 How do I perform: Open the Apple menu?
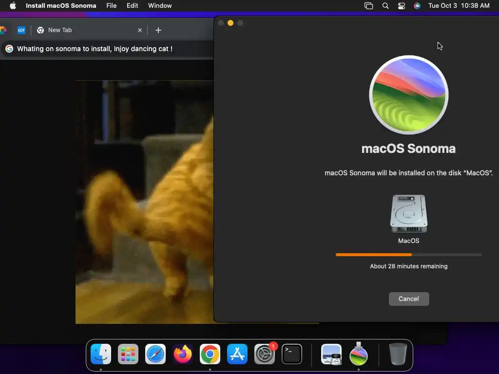pos(13,5)
